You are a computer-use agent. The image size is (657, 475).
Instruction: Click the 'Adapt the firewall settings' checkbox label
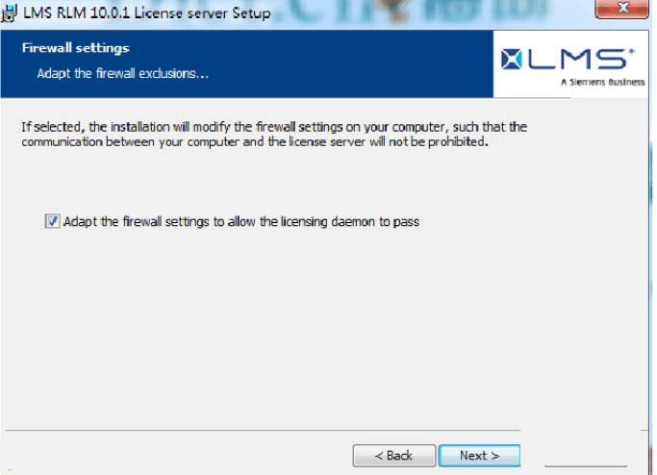point(240,221)
